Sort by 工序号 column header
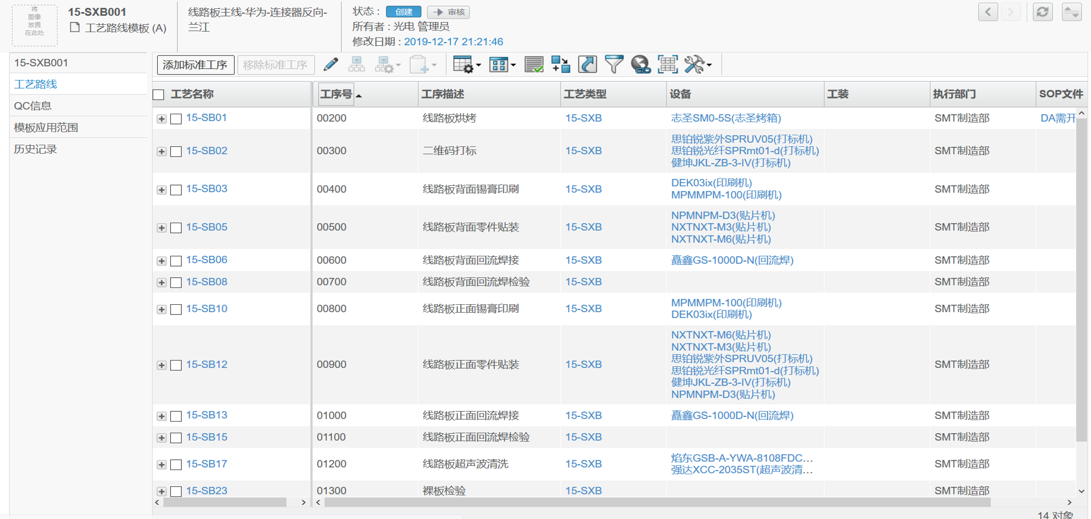 336,94
